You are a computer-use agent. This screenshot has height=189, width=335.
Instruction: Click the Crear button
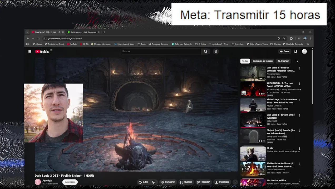click(x=284, y=51)
